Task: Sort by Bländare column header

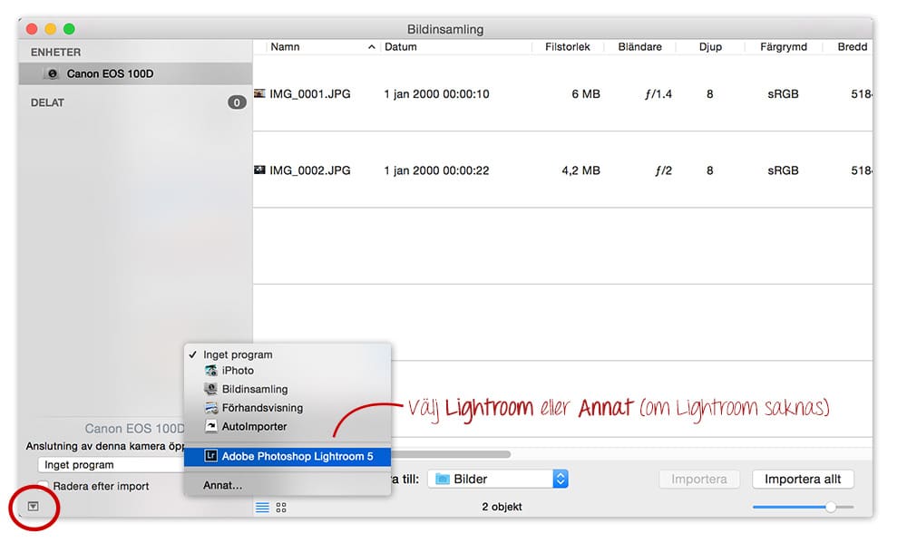Action: (x=639, y=47)
